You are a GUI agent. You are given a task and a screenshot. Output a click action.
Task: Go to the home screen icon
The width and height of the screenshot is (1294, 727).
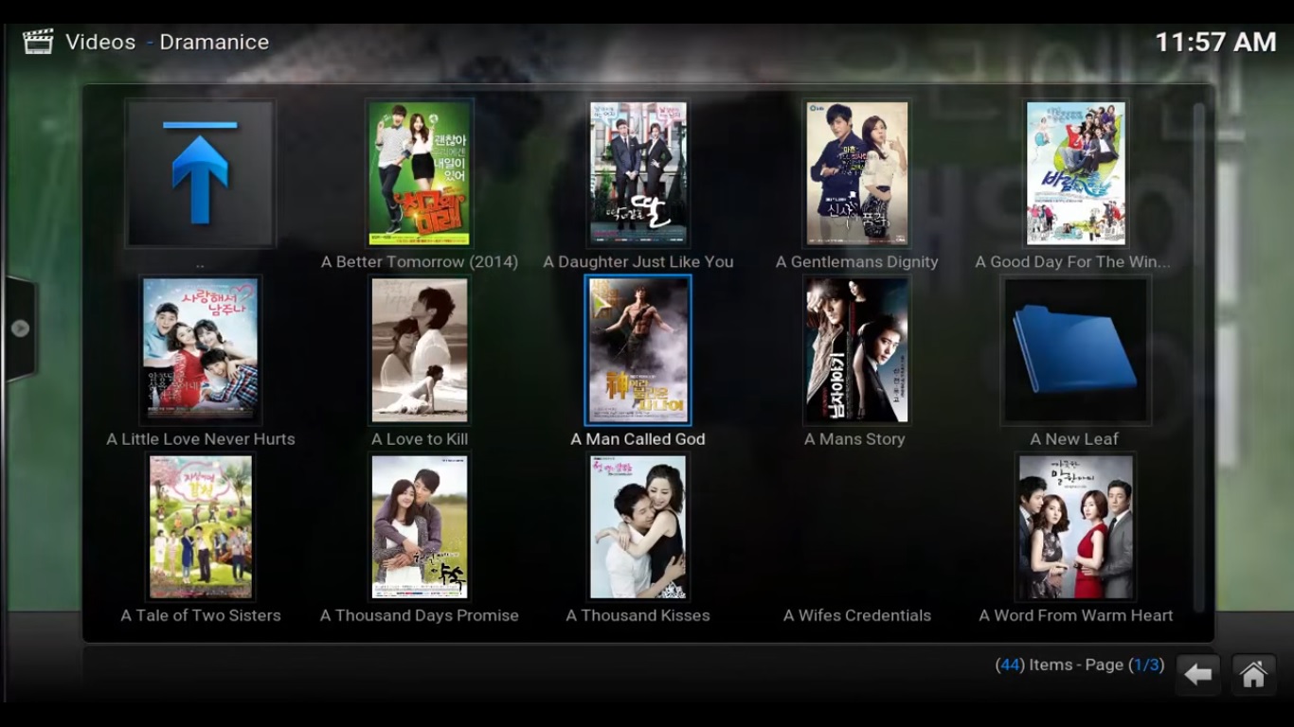(x=1253, y=674)
